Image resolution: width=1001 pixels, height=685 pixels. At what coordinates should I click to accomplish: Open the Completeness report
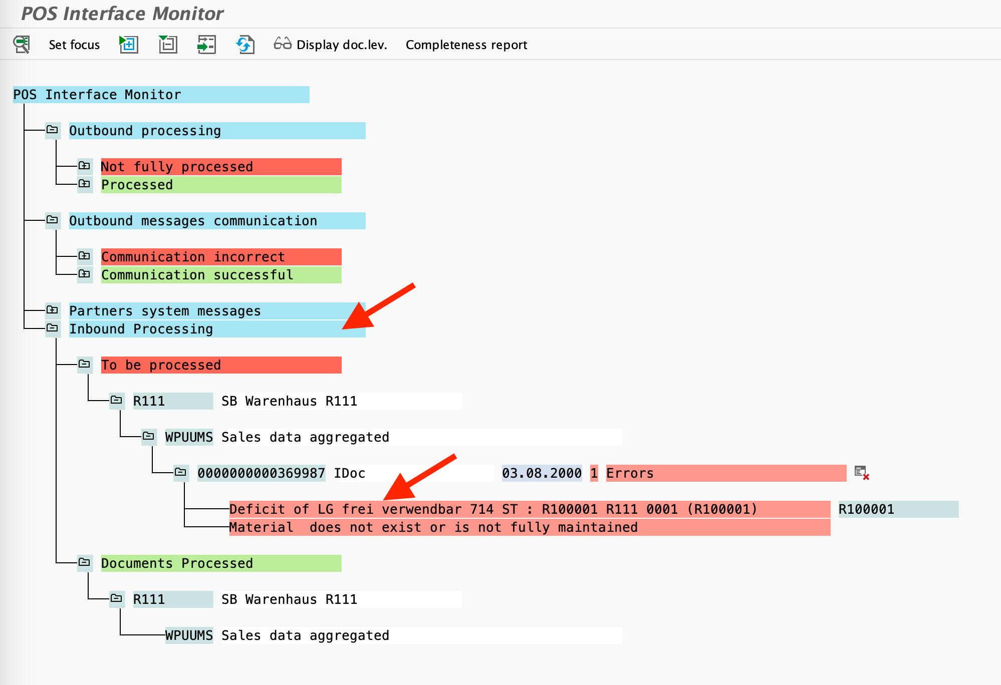(466, 45)
